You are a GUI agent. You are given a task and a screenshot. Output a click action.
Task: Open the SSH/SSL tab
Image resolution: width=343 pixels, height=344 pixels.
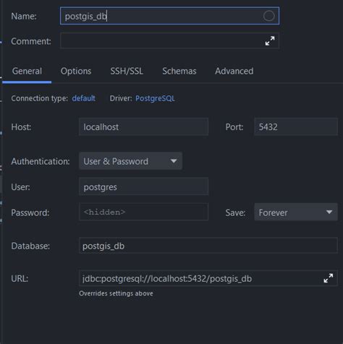point(127,71)
